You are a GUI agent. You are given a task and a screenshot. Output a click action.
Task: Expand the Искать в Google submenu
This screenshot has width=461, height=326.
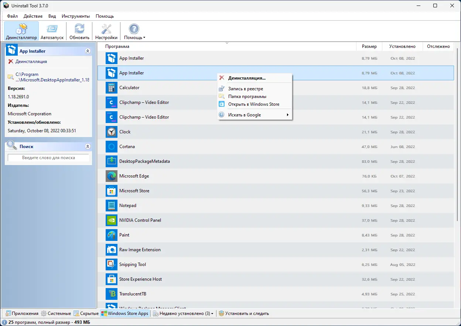tap(255, 115)
